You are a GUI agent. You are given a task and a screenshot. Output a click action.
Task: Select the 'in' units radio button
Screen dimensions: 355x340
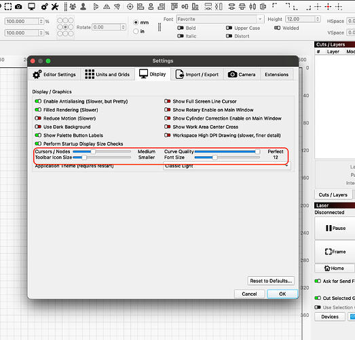pos(136,31)
